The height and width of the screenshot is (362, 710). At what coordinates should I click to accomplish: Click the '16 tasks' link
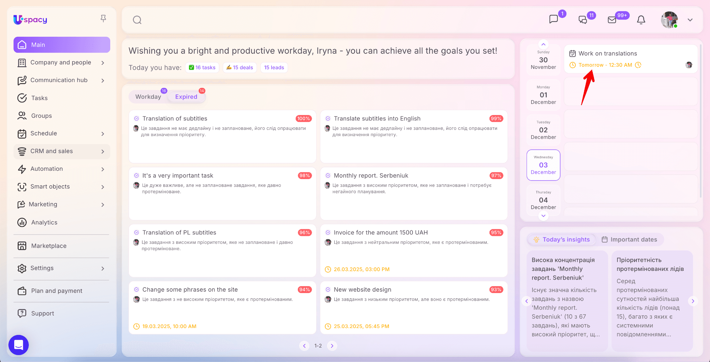point(202,68)
